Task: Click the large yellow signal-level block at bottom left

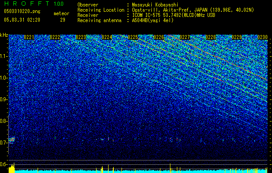Action: [12, 169]
